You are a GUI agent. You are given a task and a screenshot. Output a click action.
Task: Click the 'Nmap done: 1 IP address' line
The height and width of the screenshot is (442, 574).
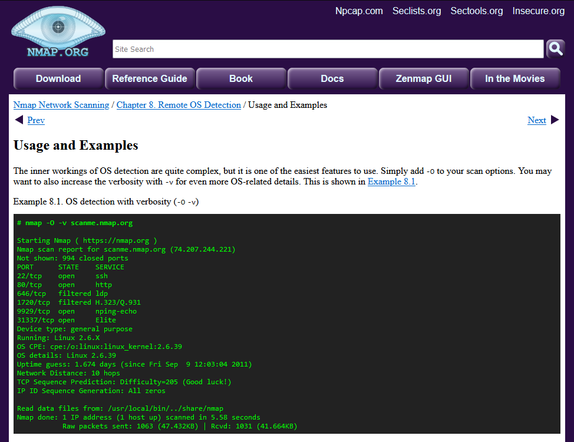click(138, 417)
